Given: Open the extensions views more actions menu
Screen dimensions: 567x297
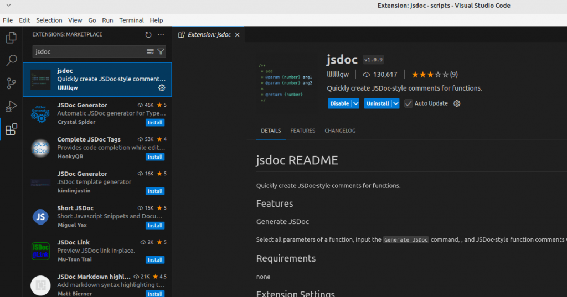Looking at the screenshot, I should pyautogui.click(x=161, y=35).
